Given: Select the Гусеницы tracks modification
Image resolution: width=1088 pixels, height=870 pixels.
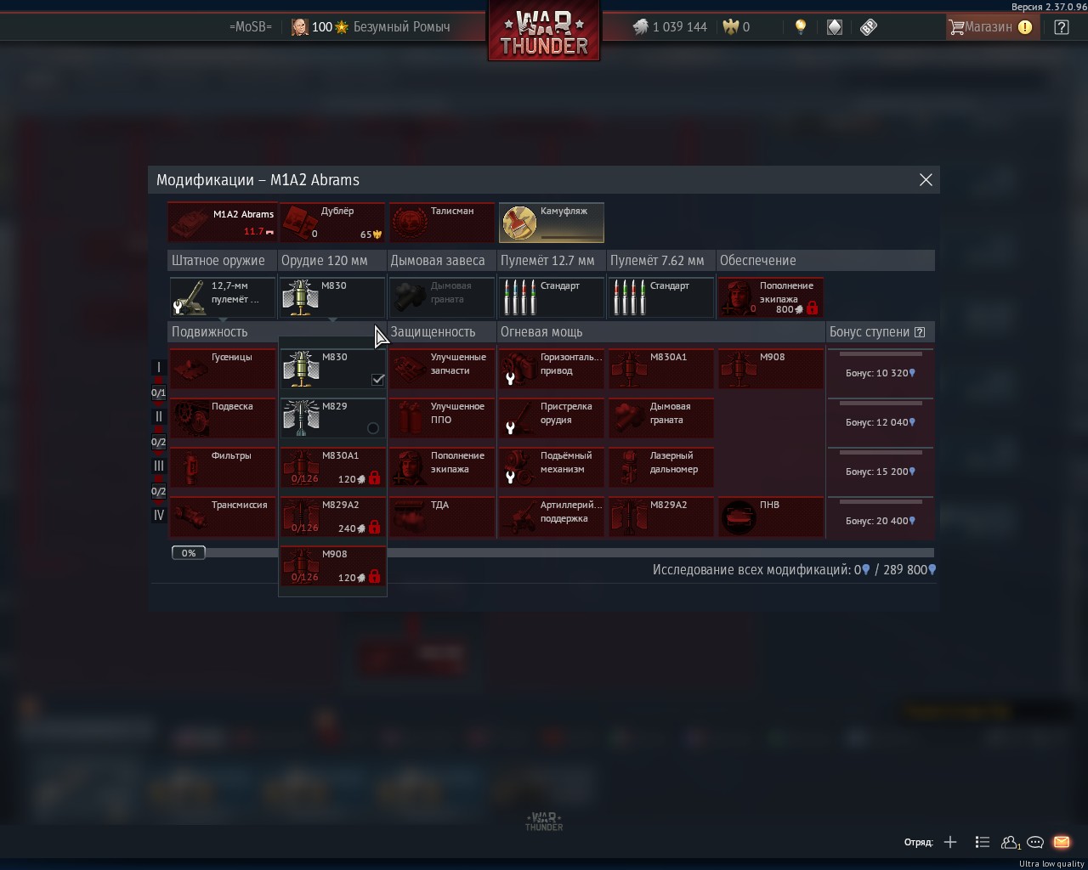Looking at the screenshot, I should point(222,369).
